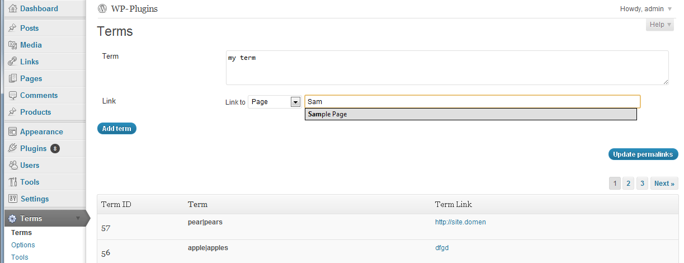This screenshot has width=684, height=263.
Task: Click the Comments bubble icon
Action: [12, 95]
